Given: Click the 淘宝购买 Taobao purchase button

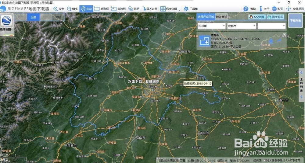Looking at the screenshot, I should (x=275, y=17).
